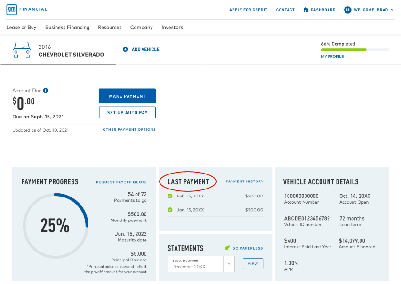Click the 72 months loan term
The height and width of the screenshot is (284, 401).
pos(352,218)
